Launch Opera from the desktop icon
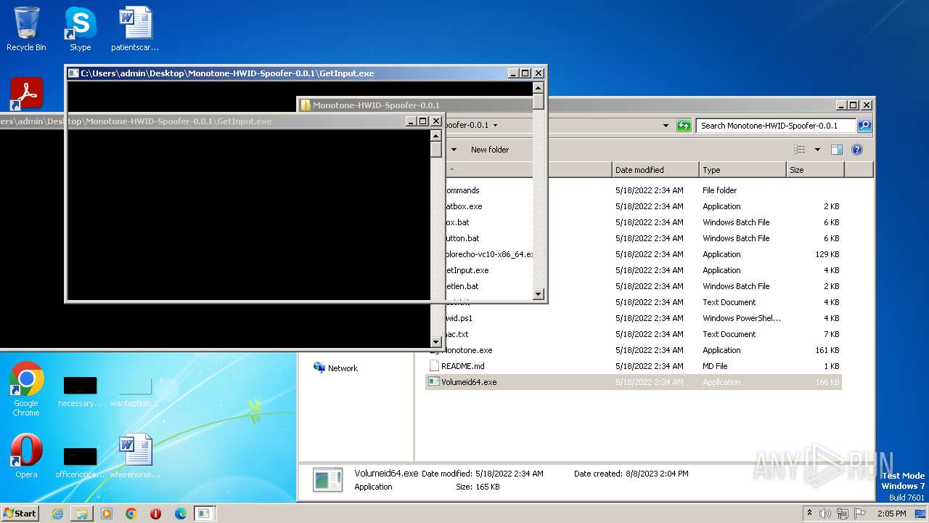 coord(26,456)
